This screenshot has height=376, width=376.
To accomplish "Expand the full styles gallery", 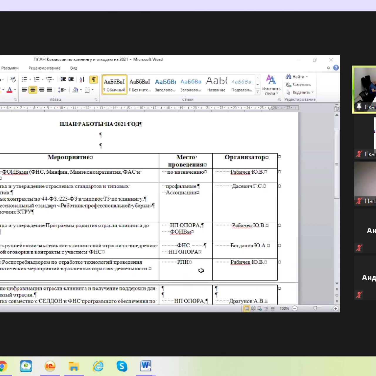I will (x=258, y=92).
